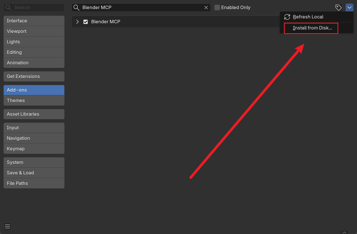Select the System preferences tab

tap(34, 162)
